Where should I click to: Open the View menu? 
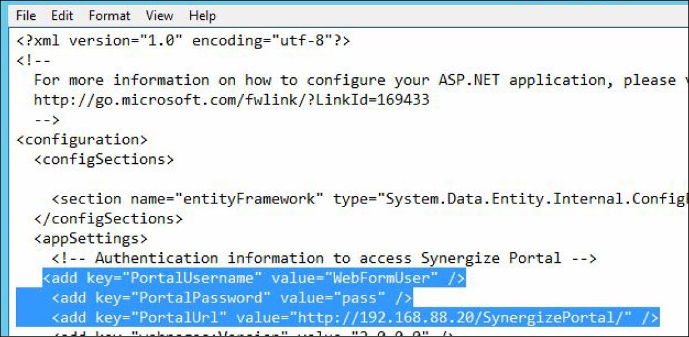[x=160, y=16]
